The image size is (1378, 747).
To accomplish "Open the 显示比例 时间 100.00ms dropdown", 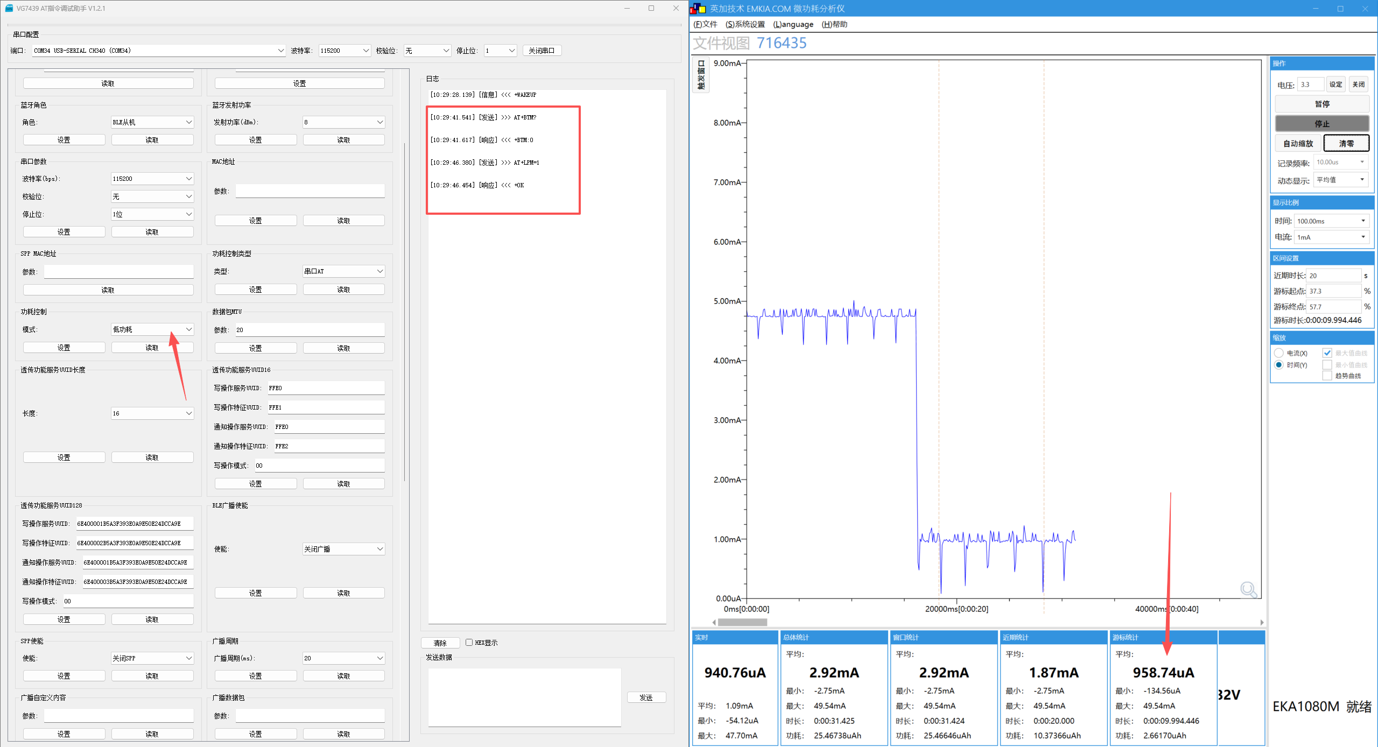I will 1332,221.
